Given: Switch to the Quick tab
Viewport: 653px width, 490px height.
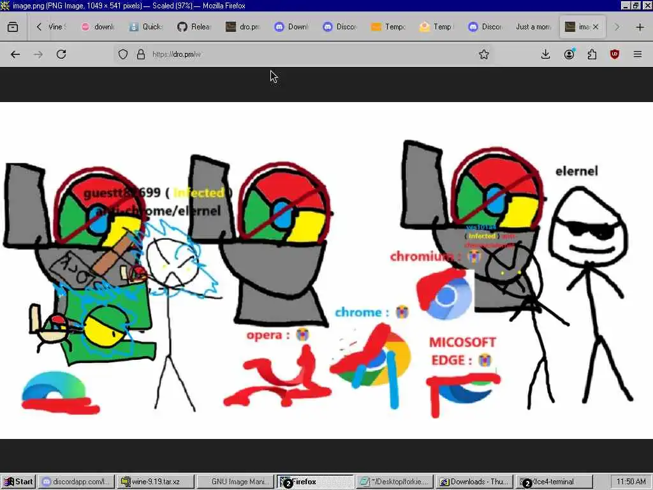Looking at the screenshot, I should tap(146, 27).
